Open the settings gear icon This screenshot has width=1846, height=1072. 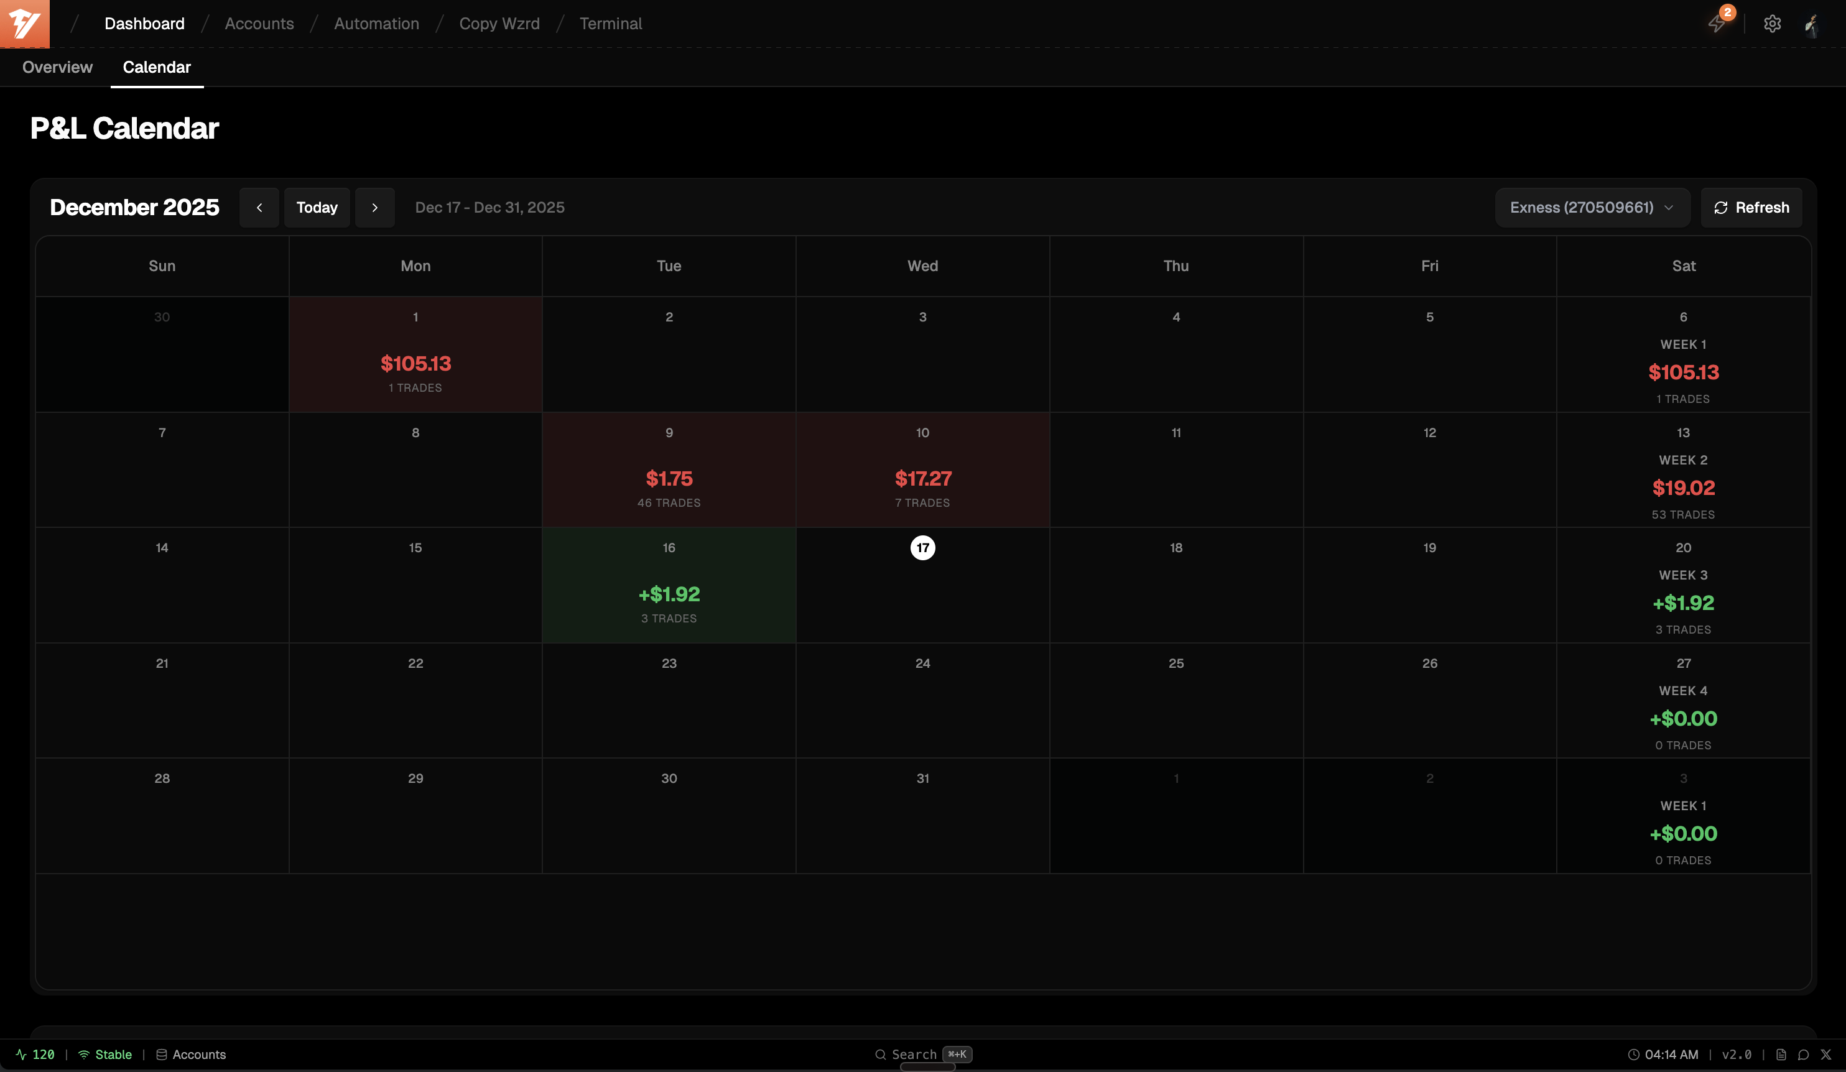coord(1773,24)
